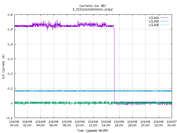177x133 pixels.
Task: Click the 101006 04:00 x-axis tick label
Action: [x=40, y=124]
